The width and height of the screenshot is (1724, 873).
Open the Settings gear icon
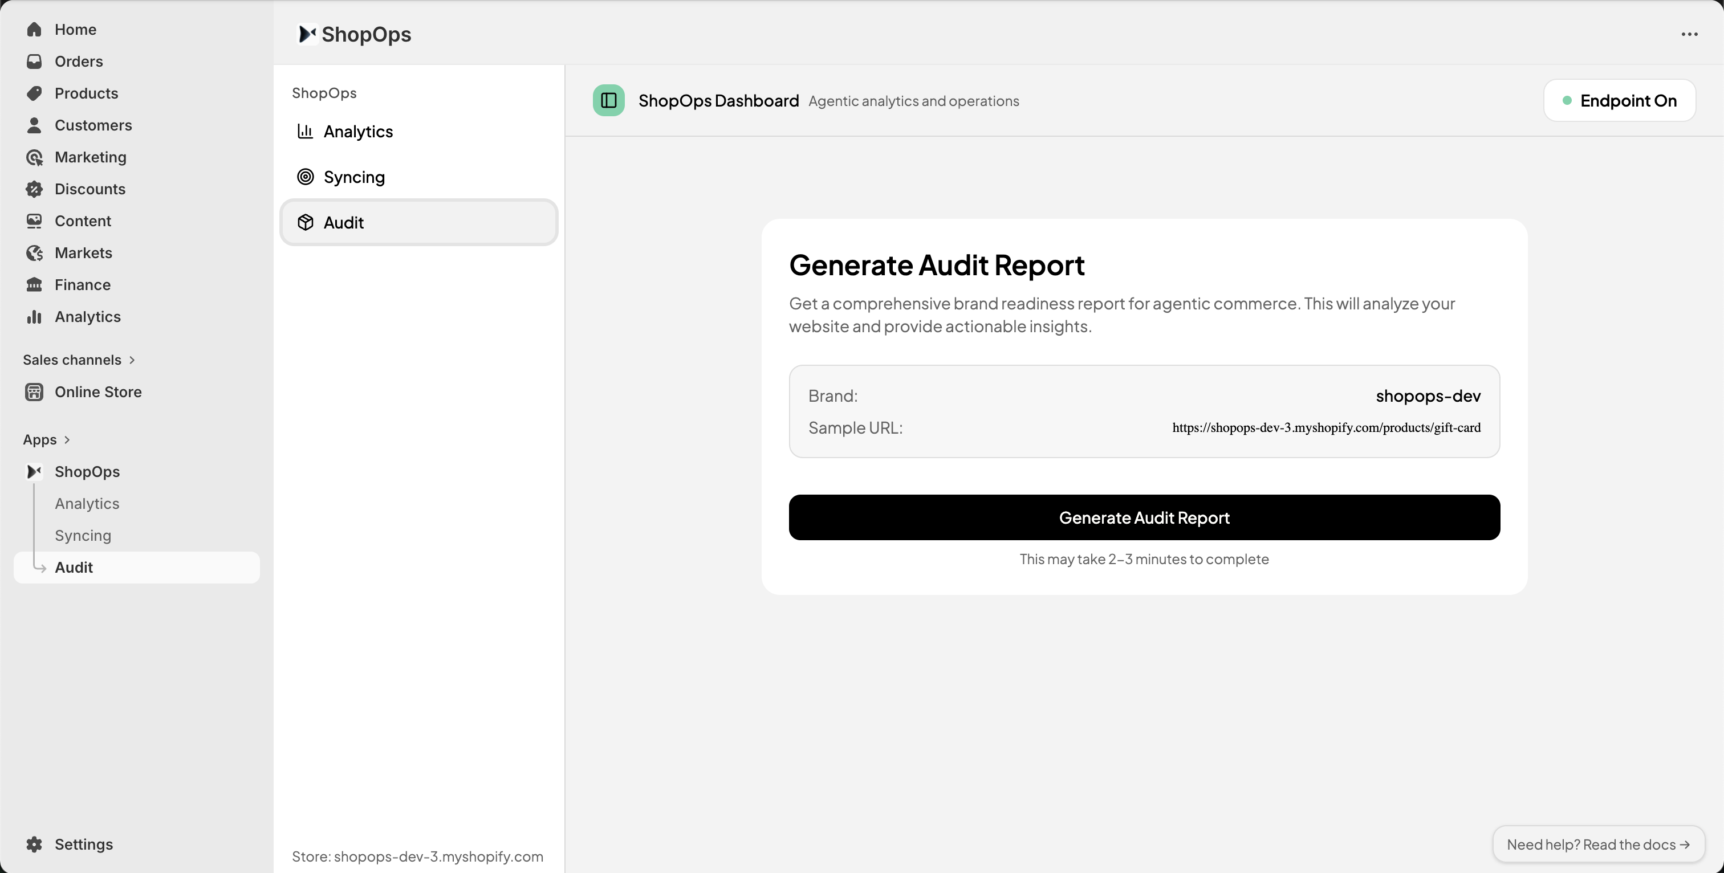click(x=35, y=843)
